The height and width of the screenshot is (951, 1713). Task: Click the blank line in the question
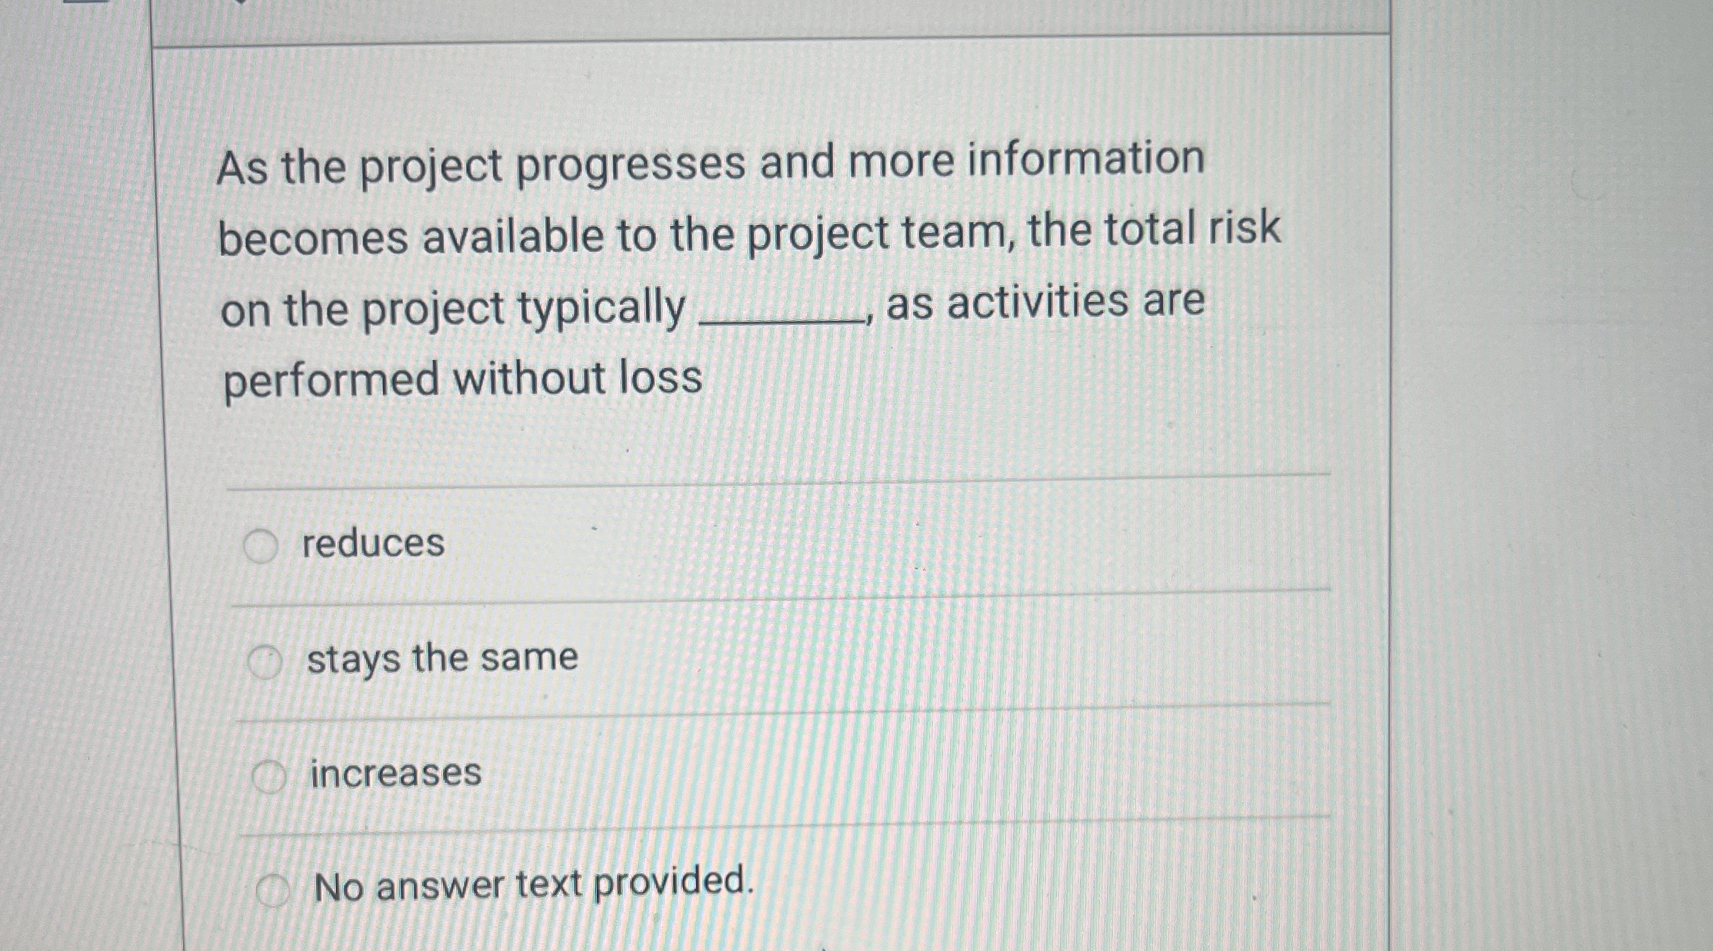779,322
